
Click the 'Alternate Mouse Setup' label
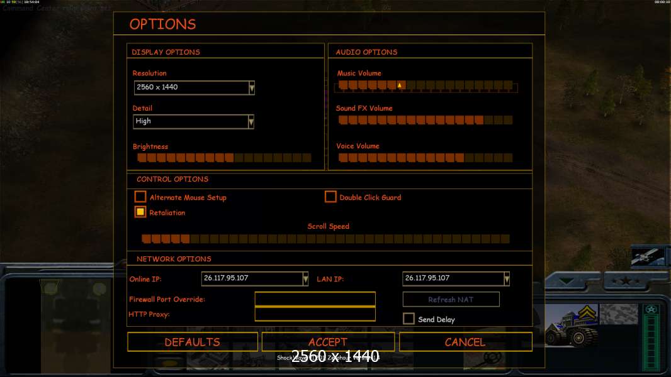(188, 198)
